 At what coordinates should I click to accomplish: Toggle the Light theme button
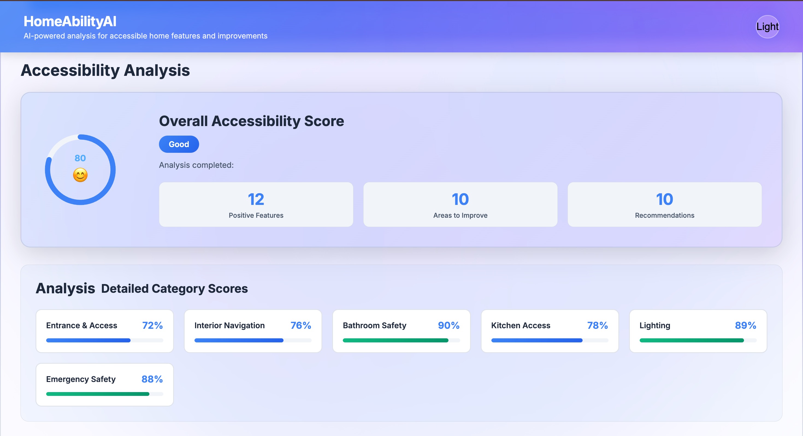coord(767,27)
